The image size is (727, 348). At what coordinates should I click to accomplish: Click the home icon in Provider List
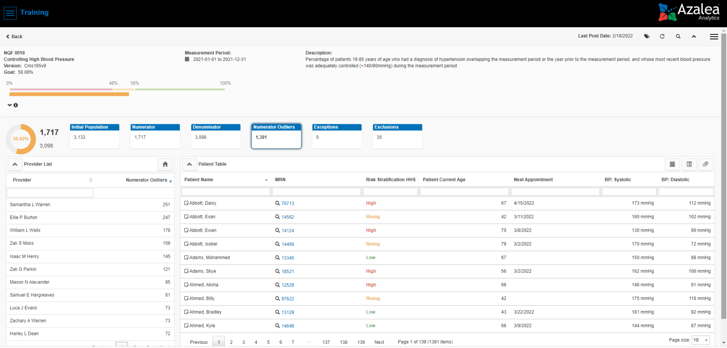(165, 164)
